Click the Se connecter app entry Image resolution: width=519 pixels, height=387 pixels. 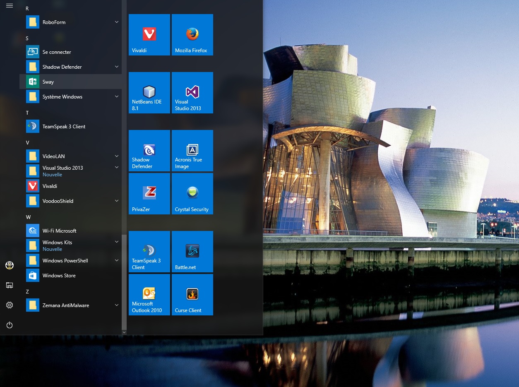coord(57,52)
